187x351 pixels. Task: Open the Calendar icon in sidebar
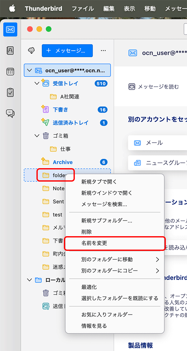[x=10, y=71]
